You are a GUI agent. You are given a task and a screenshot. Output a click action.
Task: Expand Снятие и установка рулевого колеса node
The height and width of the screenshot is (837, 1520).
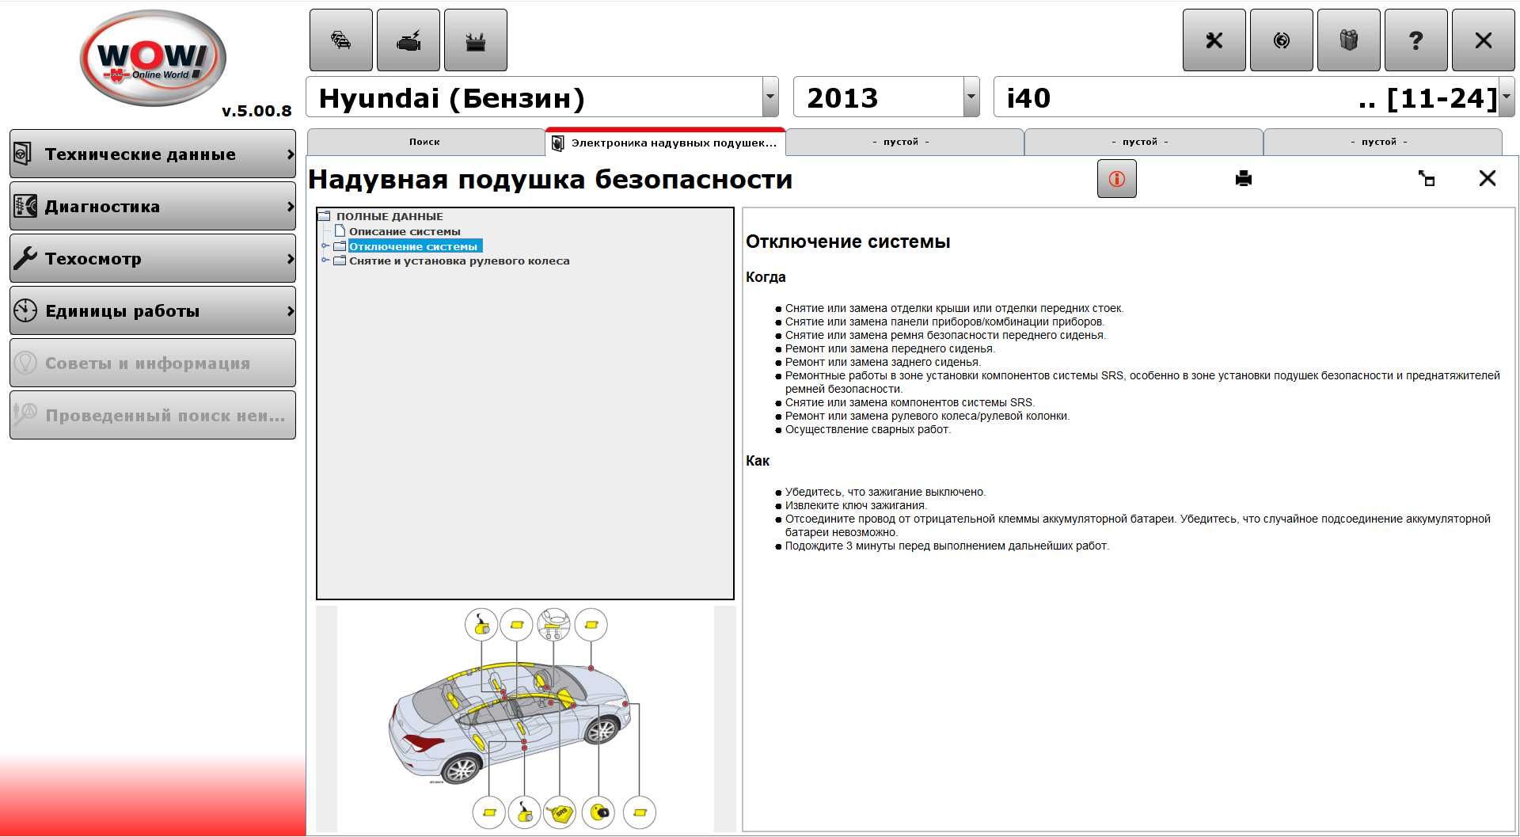click(x=325, y=261)
